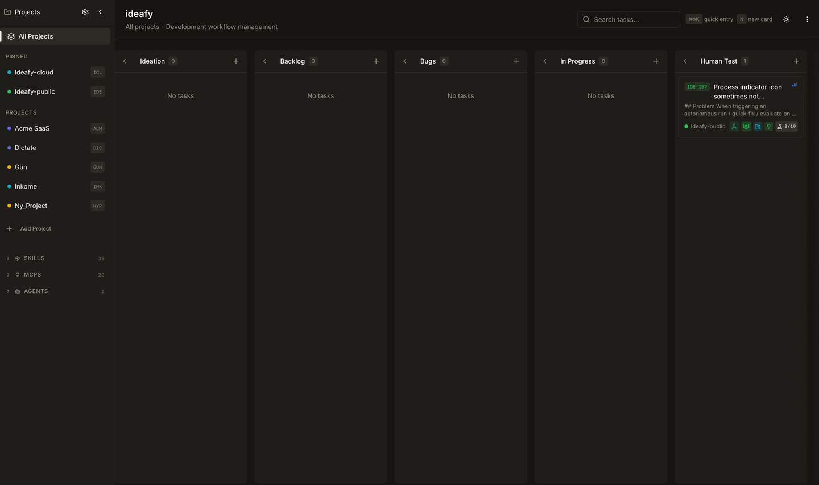
Task: Click the monitor icon on IDE-159 card
Action: 746,127
